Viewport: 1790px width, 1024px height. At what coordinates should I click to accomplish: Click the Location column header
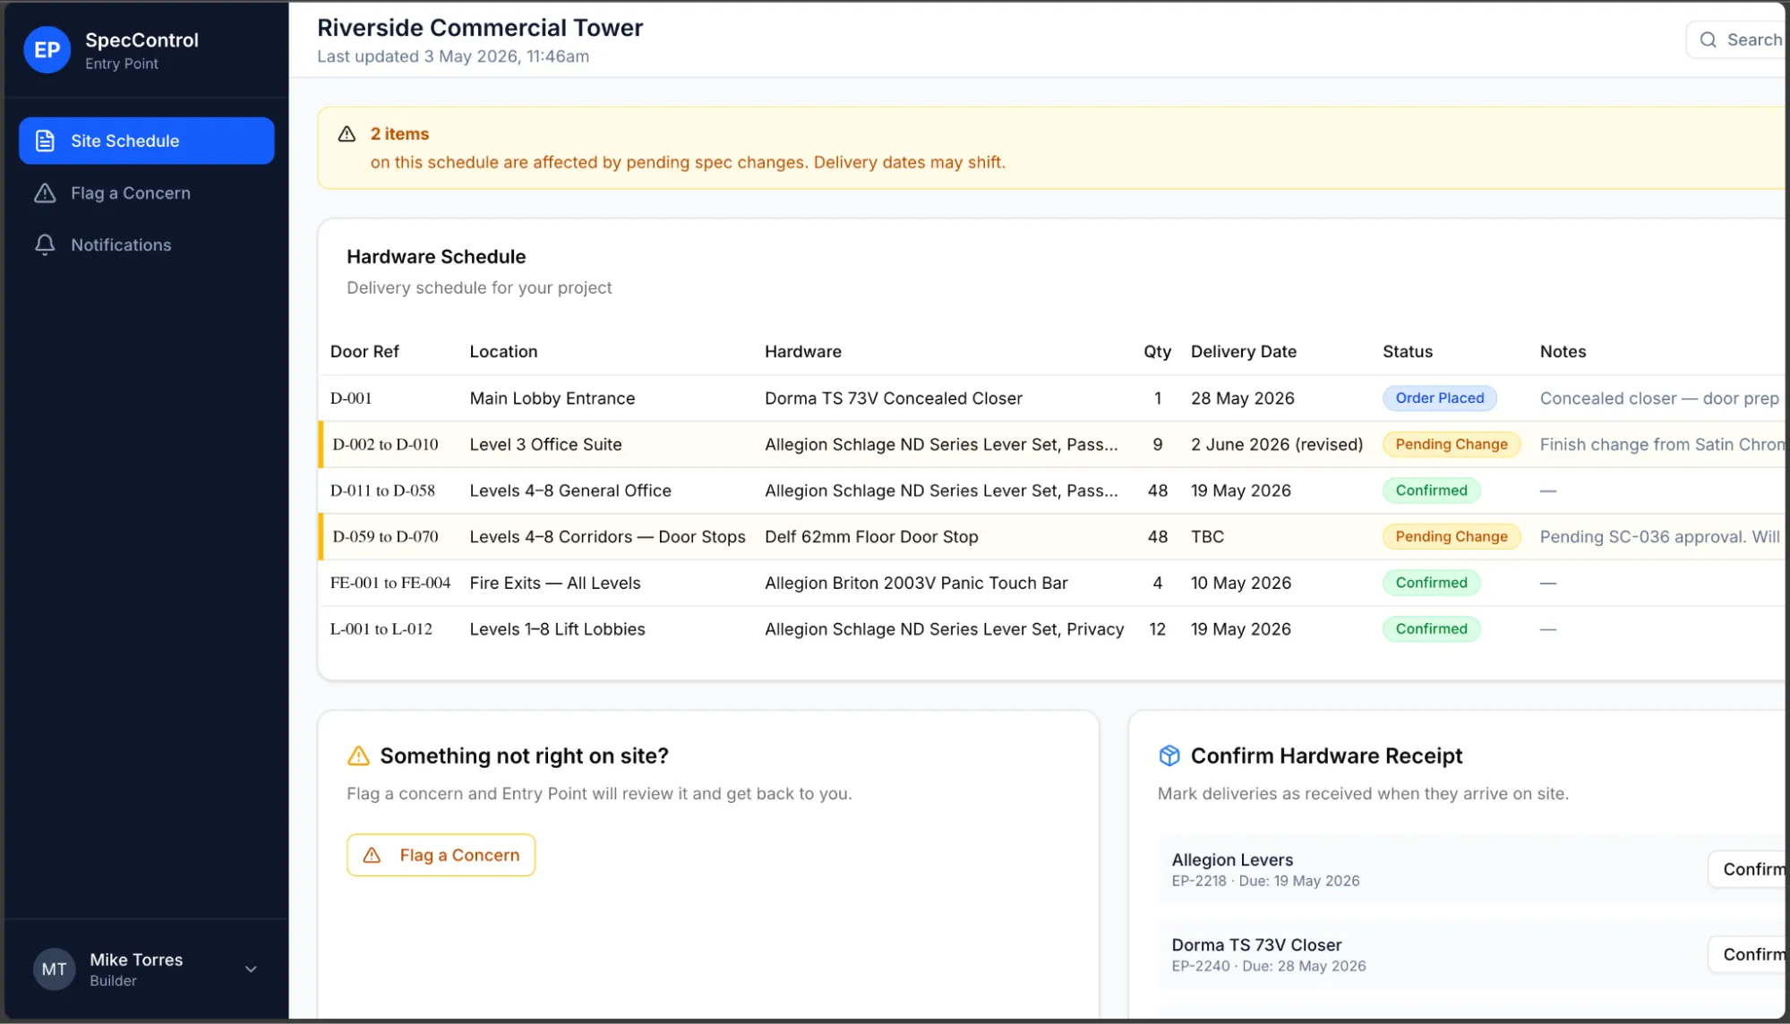click(503, 352)
